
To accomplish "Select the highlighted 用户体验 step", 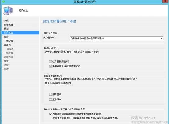I will (20, 33).
